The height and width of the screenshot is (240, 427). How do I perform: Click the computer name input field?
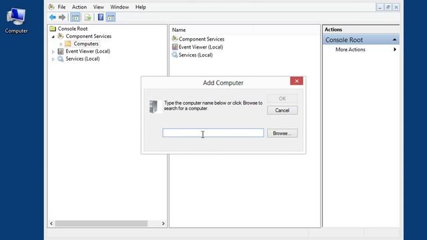click(x=213, y=133)
